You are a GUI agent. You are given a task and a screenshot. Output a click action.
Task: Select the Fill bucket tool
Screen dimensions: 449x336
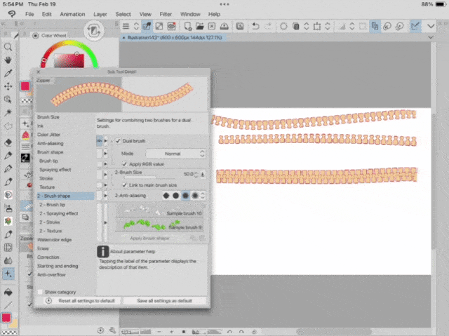(8, 292)
